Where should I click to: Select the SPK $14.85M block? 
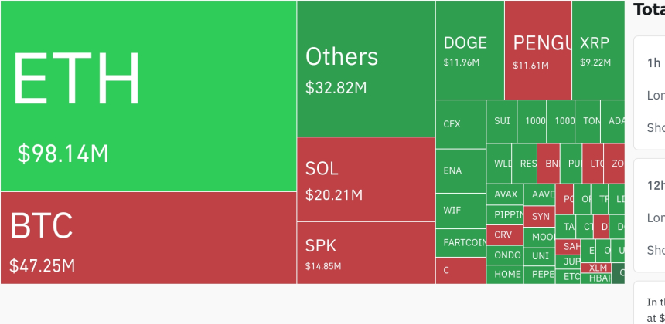pyautogui.click(x=366, y=253)
